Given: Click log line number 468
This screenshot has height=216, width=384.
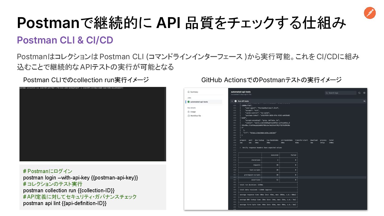Looking at the screenshot, I should coord(235,140).
